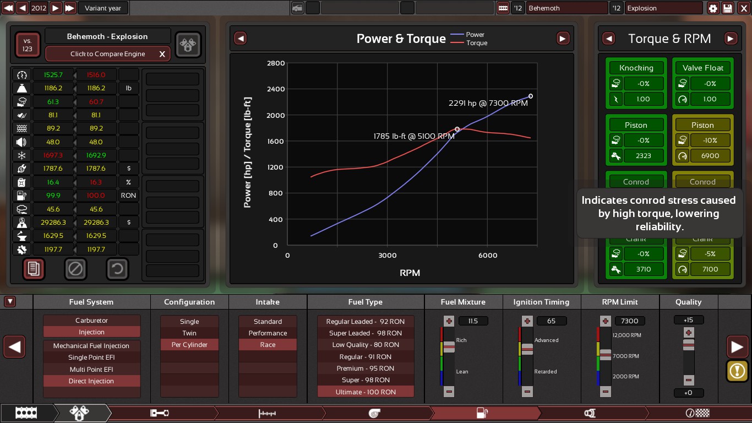The height and width of the screenshot is (423, 752).
Task: Show next graph right of Power & Torque
Action: [563, 39]
